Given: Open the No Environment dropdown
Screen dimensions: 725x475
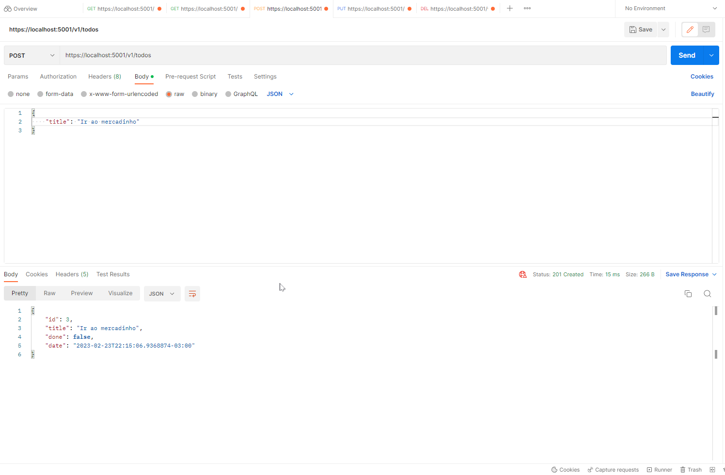Looking at the screenshot, I should [x=671, y=8].
